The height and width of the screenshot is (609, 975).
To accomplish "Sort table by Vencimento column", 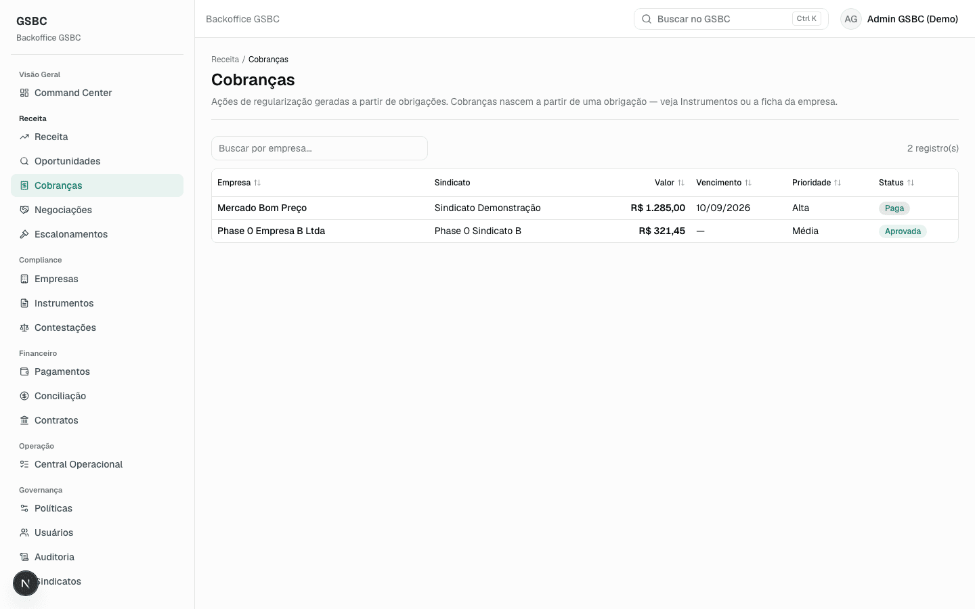I will pos(724,183).
